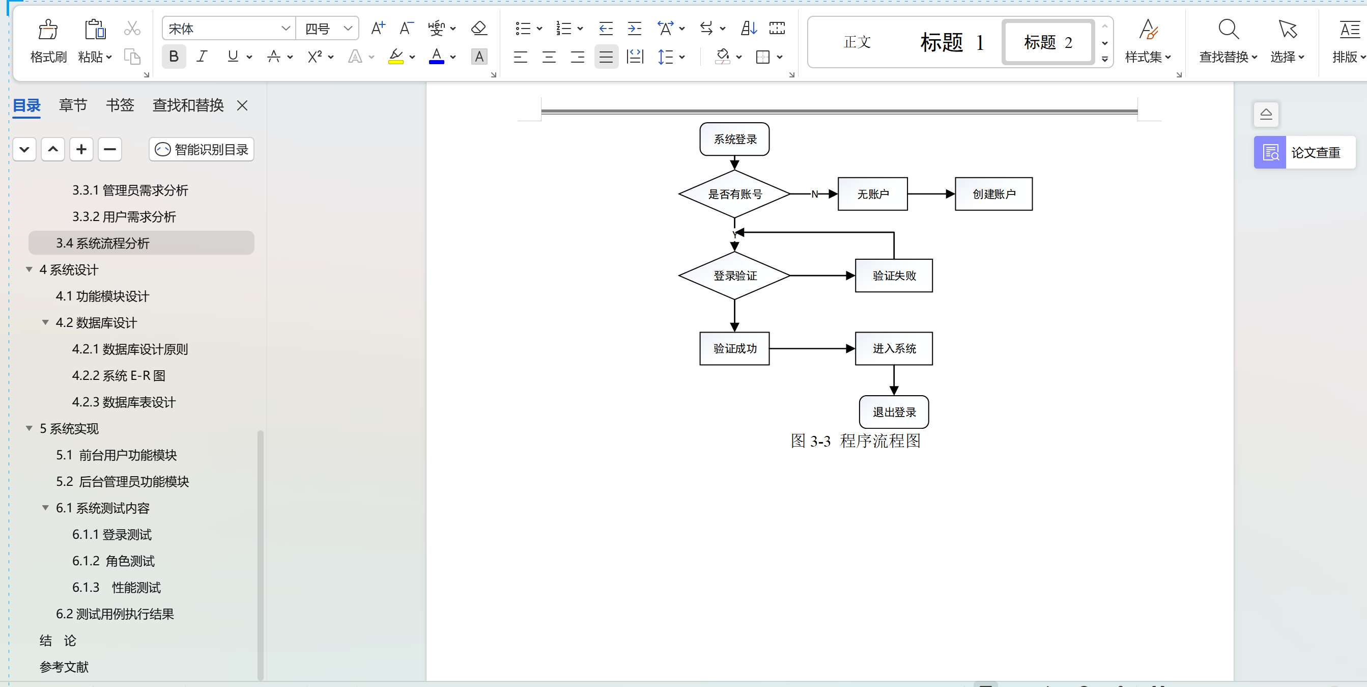Screen dimensions: 1367x687
Task: Toggle justified alignment button
Action: pyautogui.click(x=606, y=57)
